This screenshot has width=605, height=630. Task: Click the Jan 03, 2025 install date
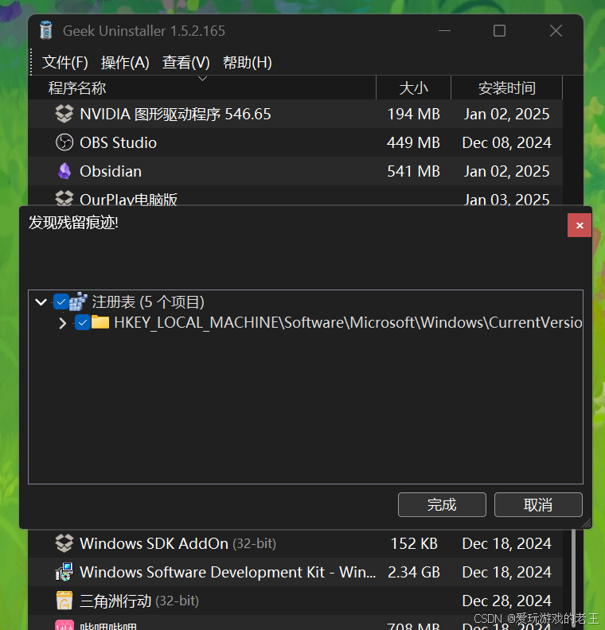click(x=506, y=199)
